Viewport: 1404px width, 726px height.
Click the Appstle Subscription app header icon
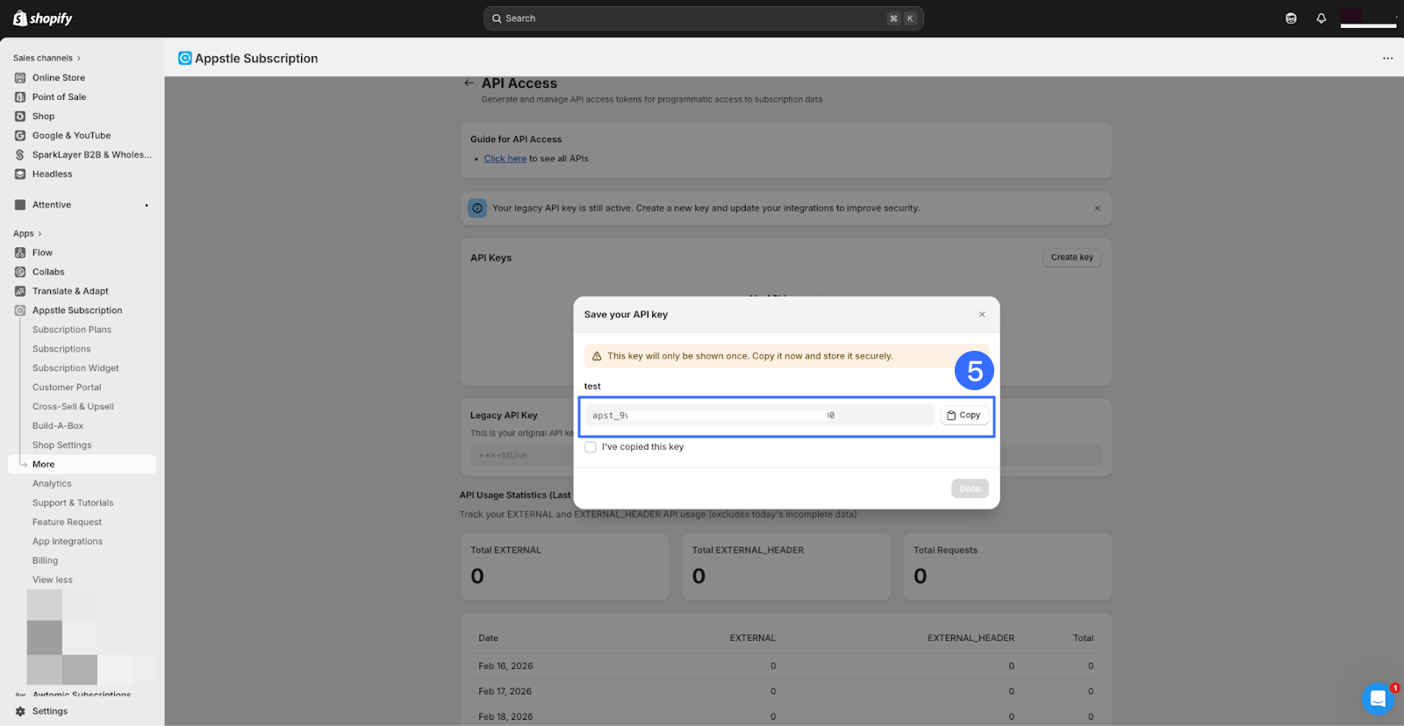[x=185, y=59]
